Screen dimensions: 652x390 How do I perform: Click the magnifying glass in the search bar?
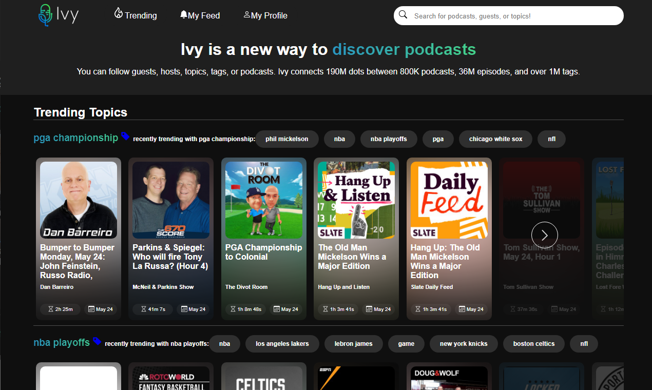[x=403, y=15]
